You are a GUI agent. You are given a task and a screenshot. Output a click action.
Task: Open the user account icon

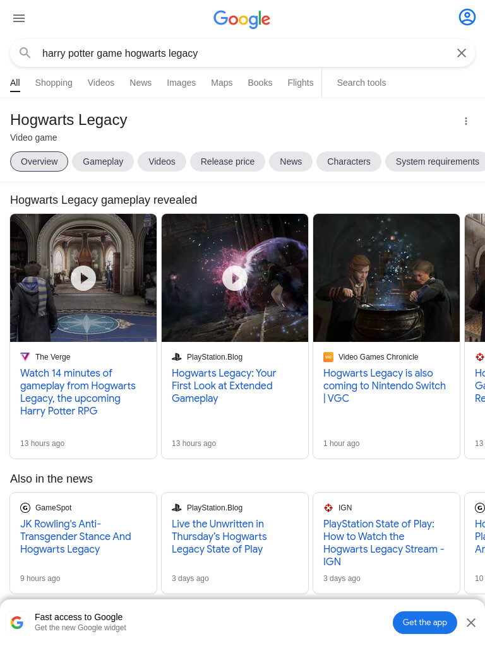coord(467,17)
